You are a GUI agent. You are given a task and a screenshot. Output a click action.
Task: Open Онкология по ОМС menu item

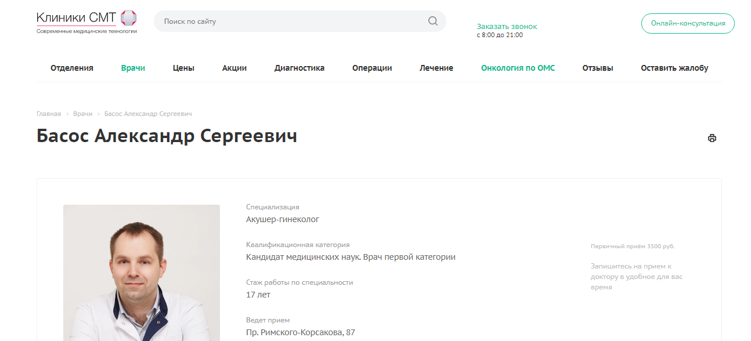point(518,68)
